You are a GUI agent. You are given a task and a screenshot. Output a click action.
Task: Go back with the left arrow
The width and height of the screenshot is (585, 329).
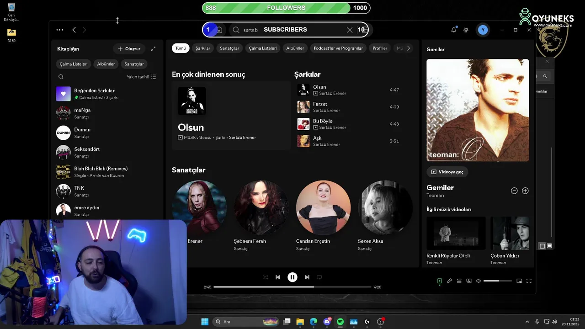point(74,30)
